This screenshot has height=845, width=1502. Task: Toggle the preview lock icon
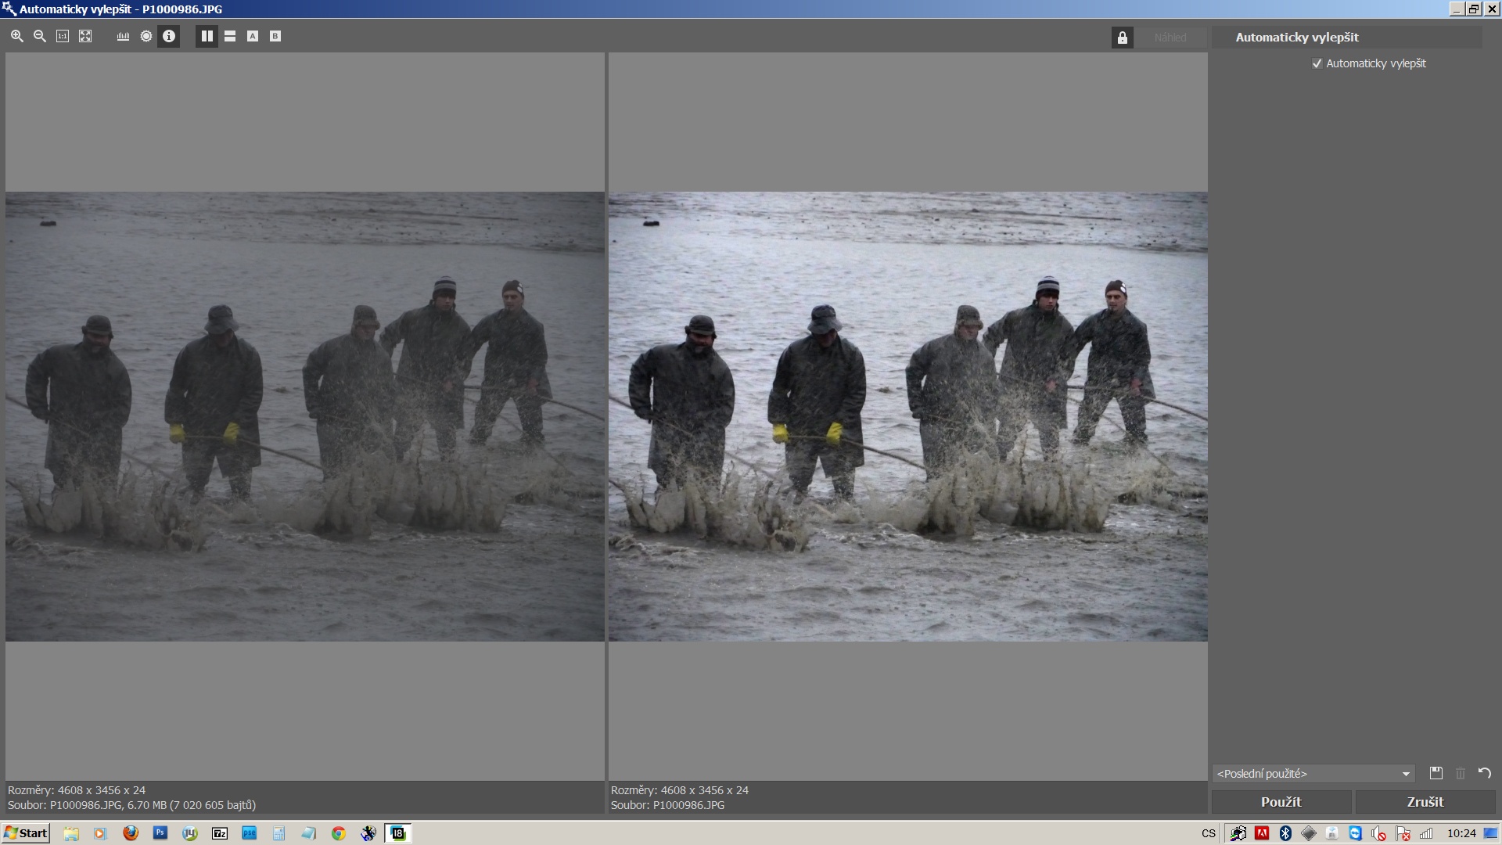pyautogui.click(x=1123, y=38)
